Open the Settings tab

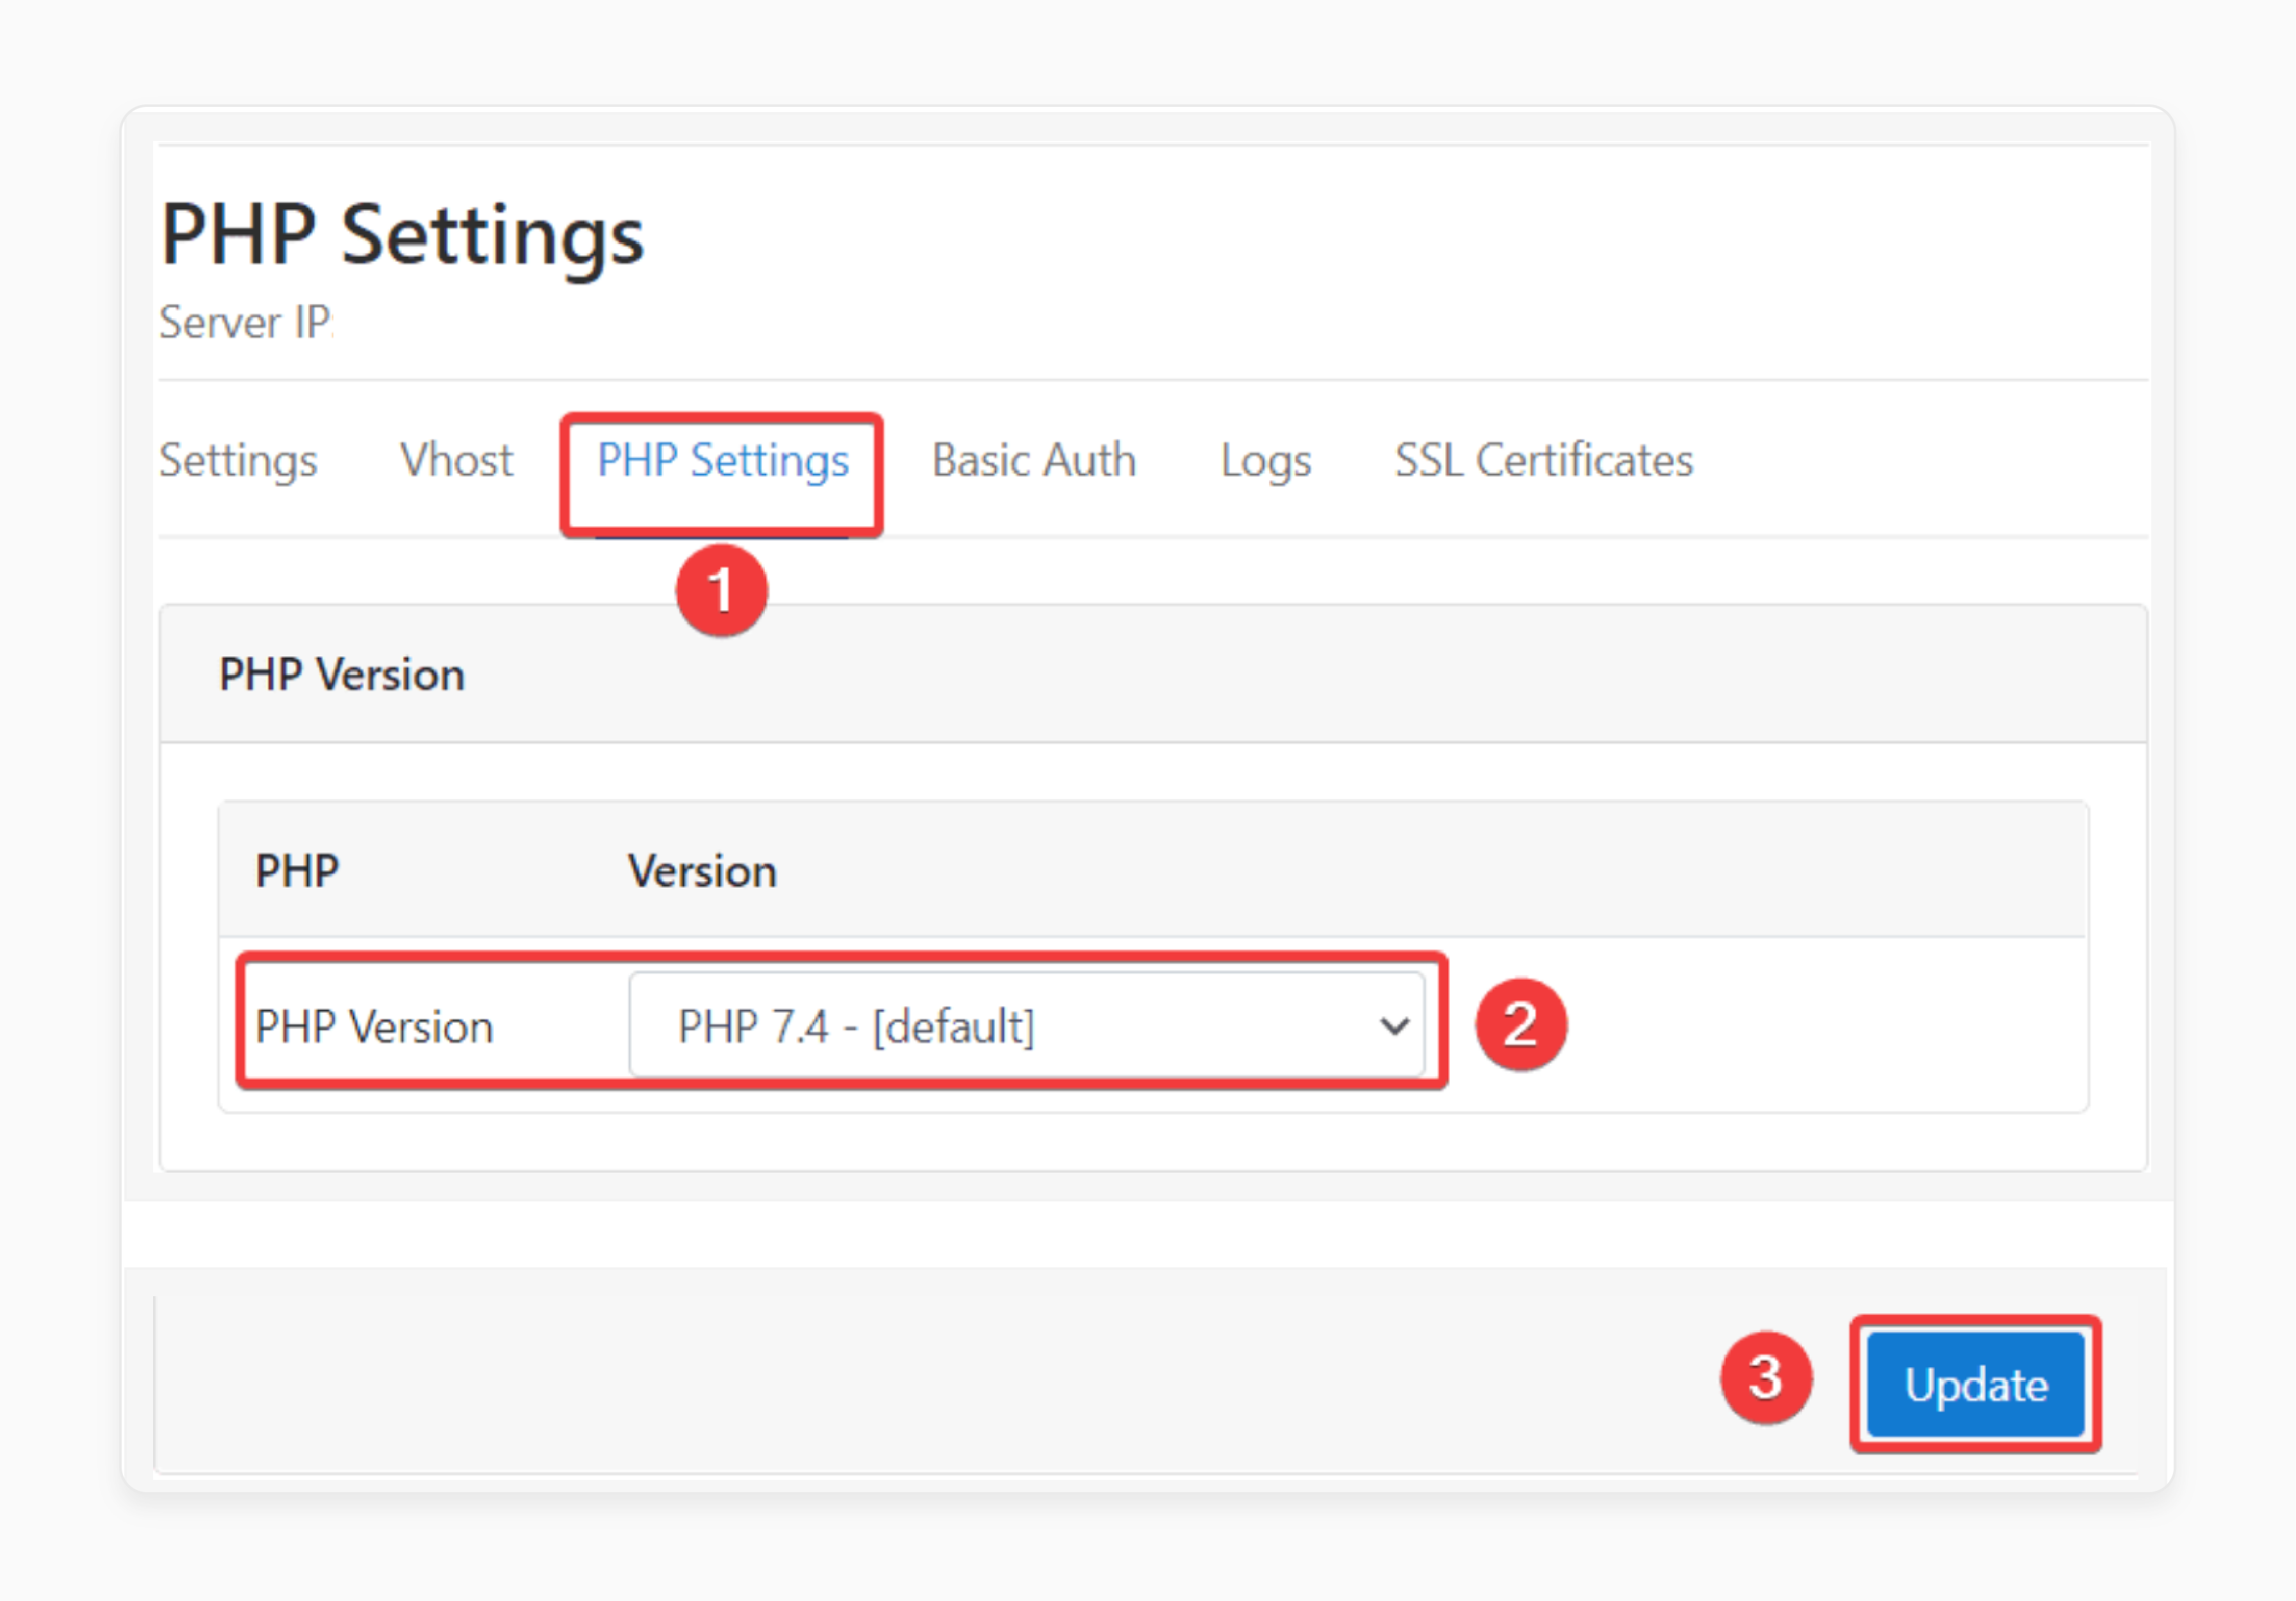(x=238, y=460)
